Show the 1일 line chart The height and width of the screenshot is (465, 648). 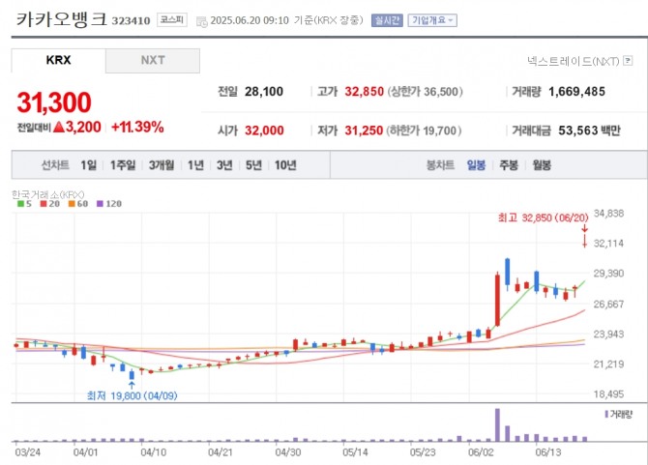tap(88, 165)
